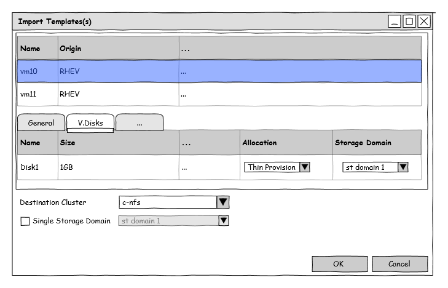This screenshot has width=448, height=288.
Task: Minimize the Import Templates window
Action: pos(395,22)
